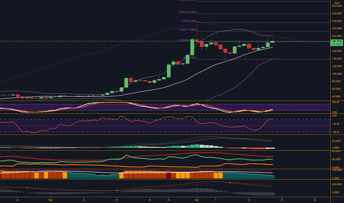Screen dimensions: 344x203
Task: Click the 400.0000 scale label in bottom pane
Action: click(x=337, y=184)
